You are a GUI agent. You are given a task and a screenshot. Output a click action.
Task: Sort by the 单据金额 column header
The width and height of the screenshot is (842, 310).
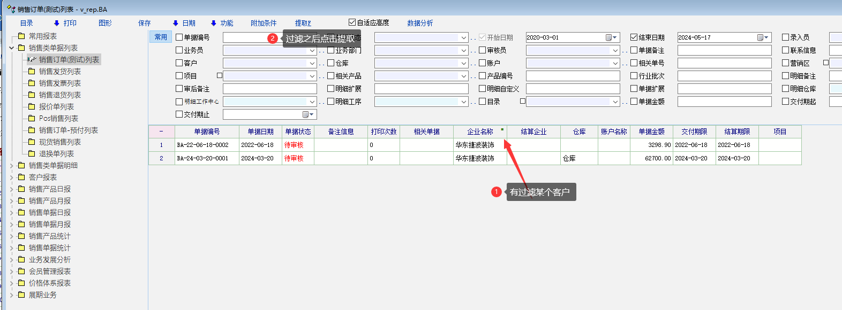651,131
